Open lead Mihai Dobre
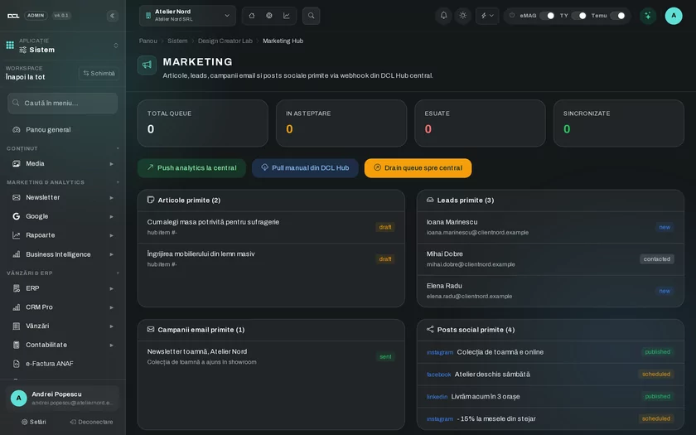 (x=550, y=259)
